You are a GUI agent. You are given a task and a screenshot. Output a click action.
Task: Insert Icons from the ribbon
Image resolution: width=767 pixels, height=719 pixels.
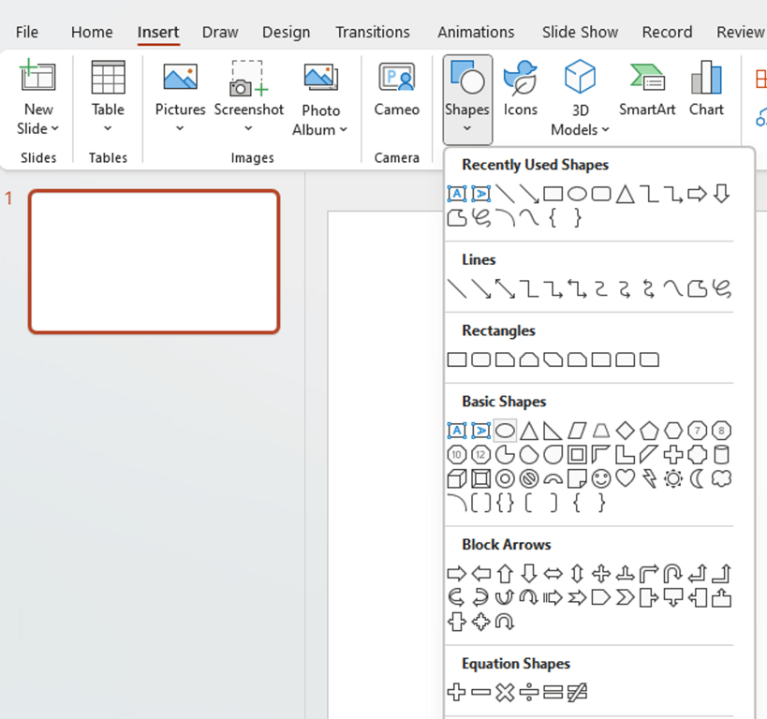pos(521,90)
